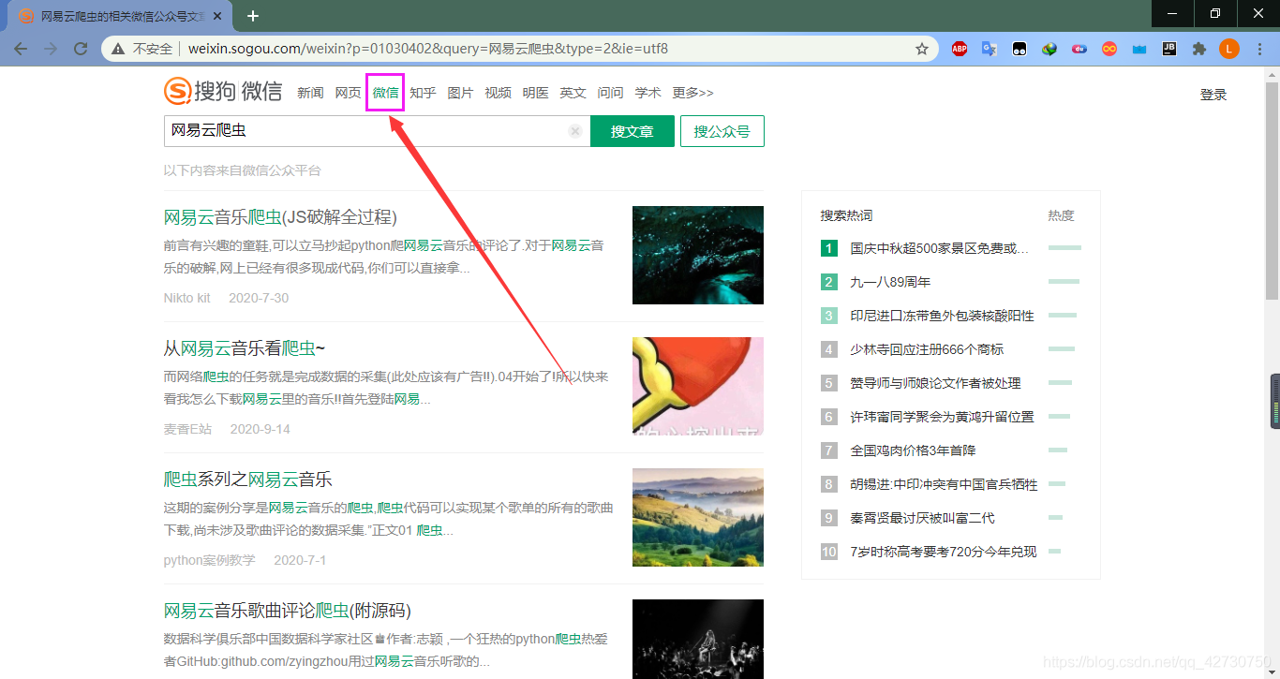Open the 麦香E站 account link
Viewport: 1280px width, 679px height.
point(187,429)
